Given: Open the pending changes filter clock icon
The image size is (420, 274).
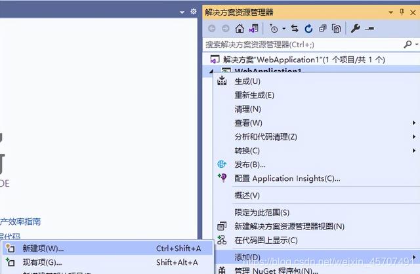Looking at the screenshot, I should point(274,28).
